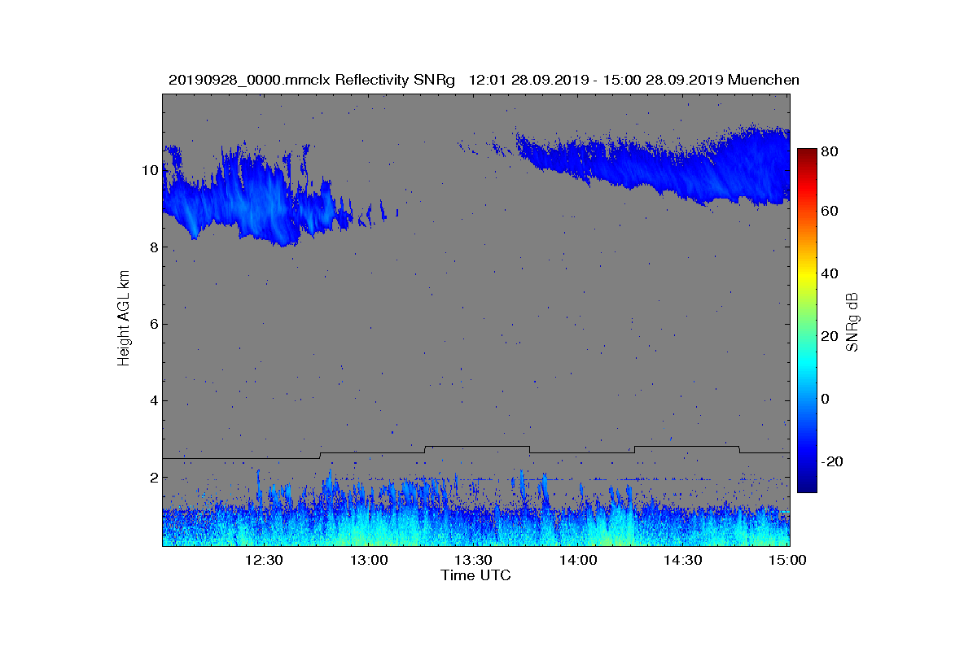This screenshot has width=977, height=651.
Task: Click the height tick label 4
Action: (x=153, y=400)
